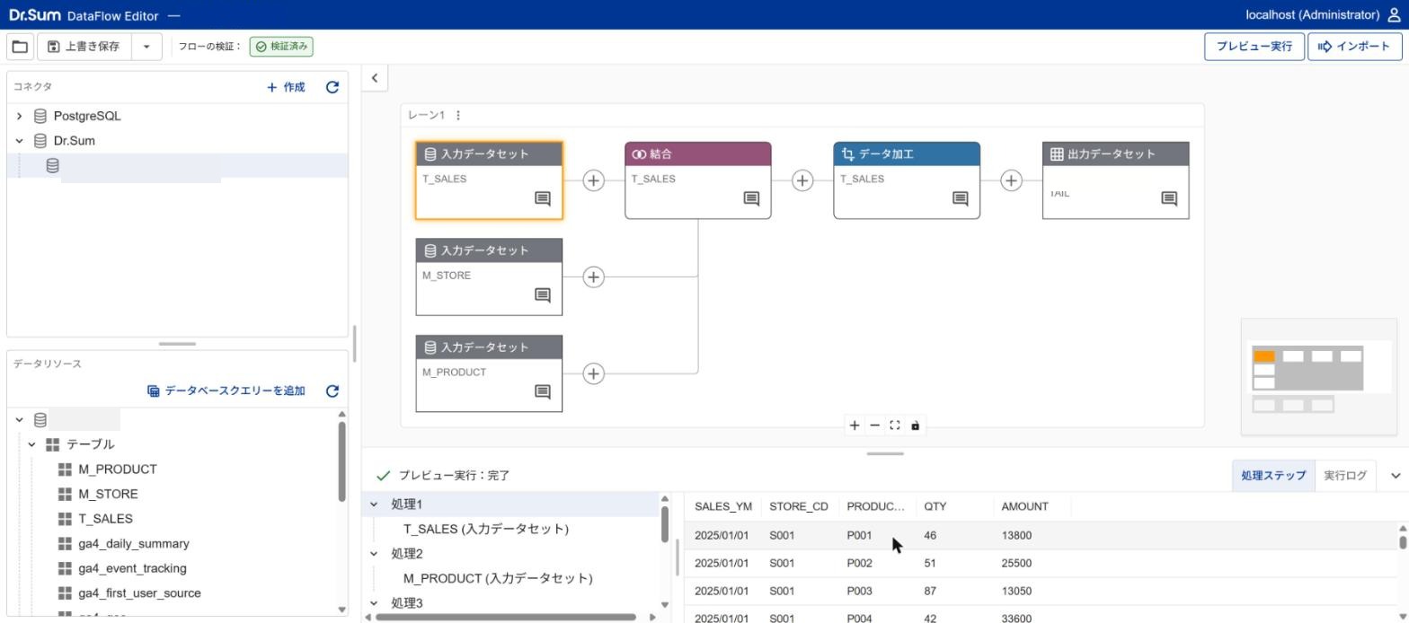Select T_SALES table in data resources

pos(105,519)
